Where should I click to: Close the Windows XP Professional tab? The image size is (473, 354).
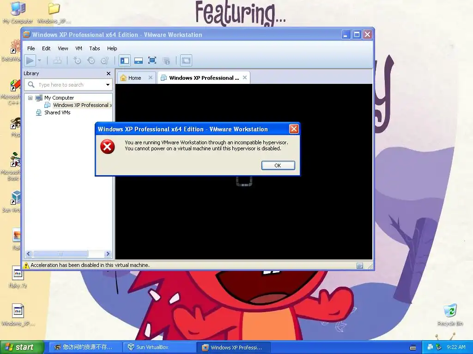245,77
